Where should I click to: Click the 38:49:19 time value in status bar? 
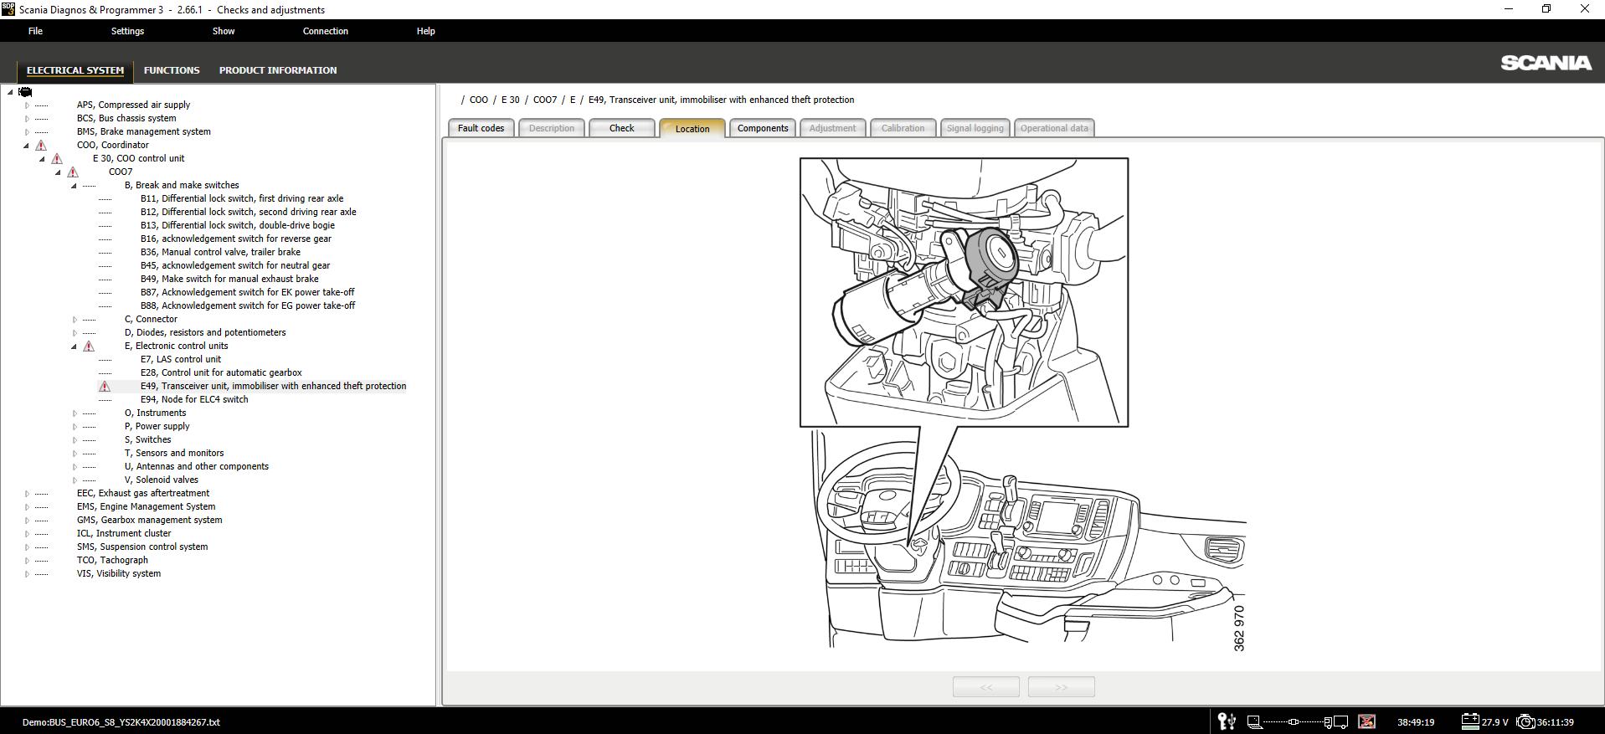(x=1416, y=722)
